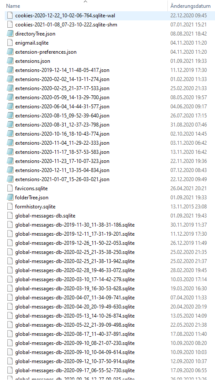Click the sort arrow above Name column
215x380 pixels.
[x=85, y=2]
